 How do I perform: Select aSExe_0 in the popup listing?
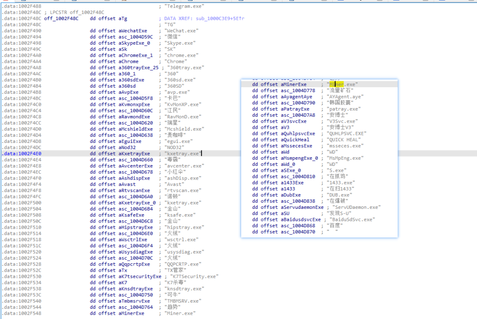click(x=291, y=170)
